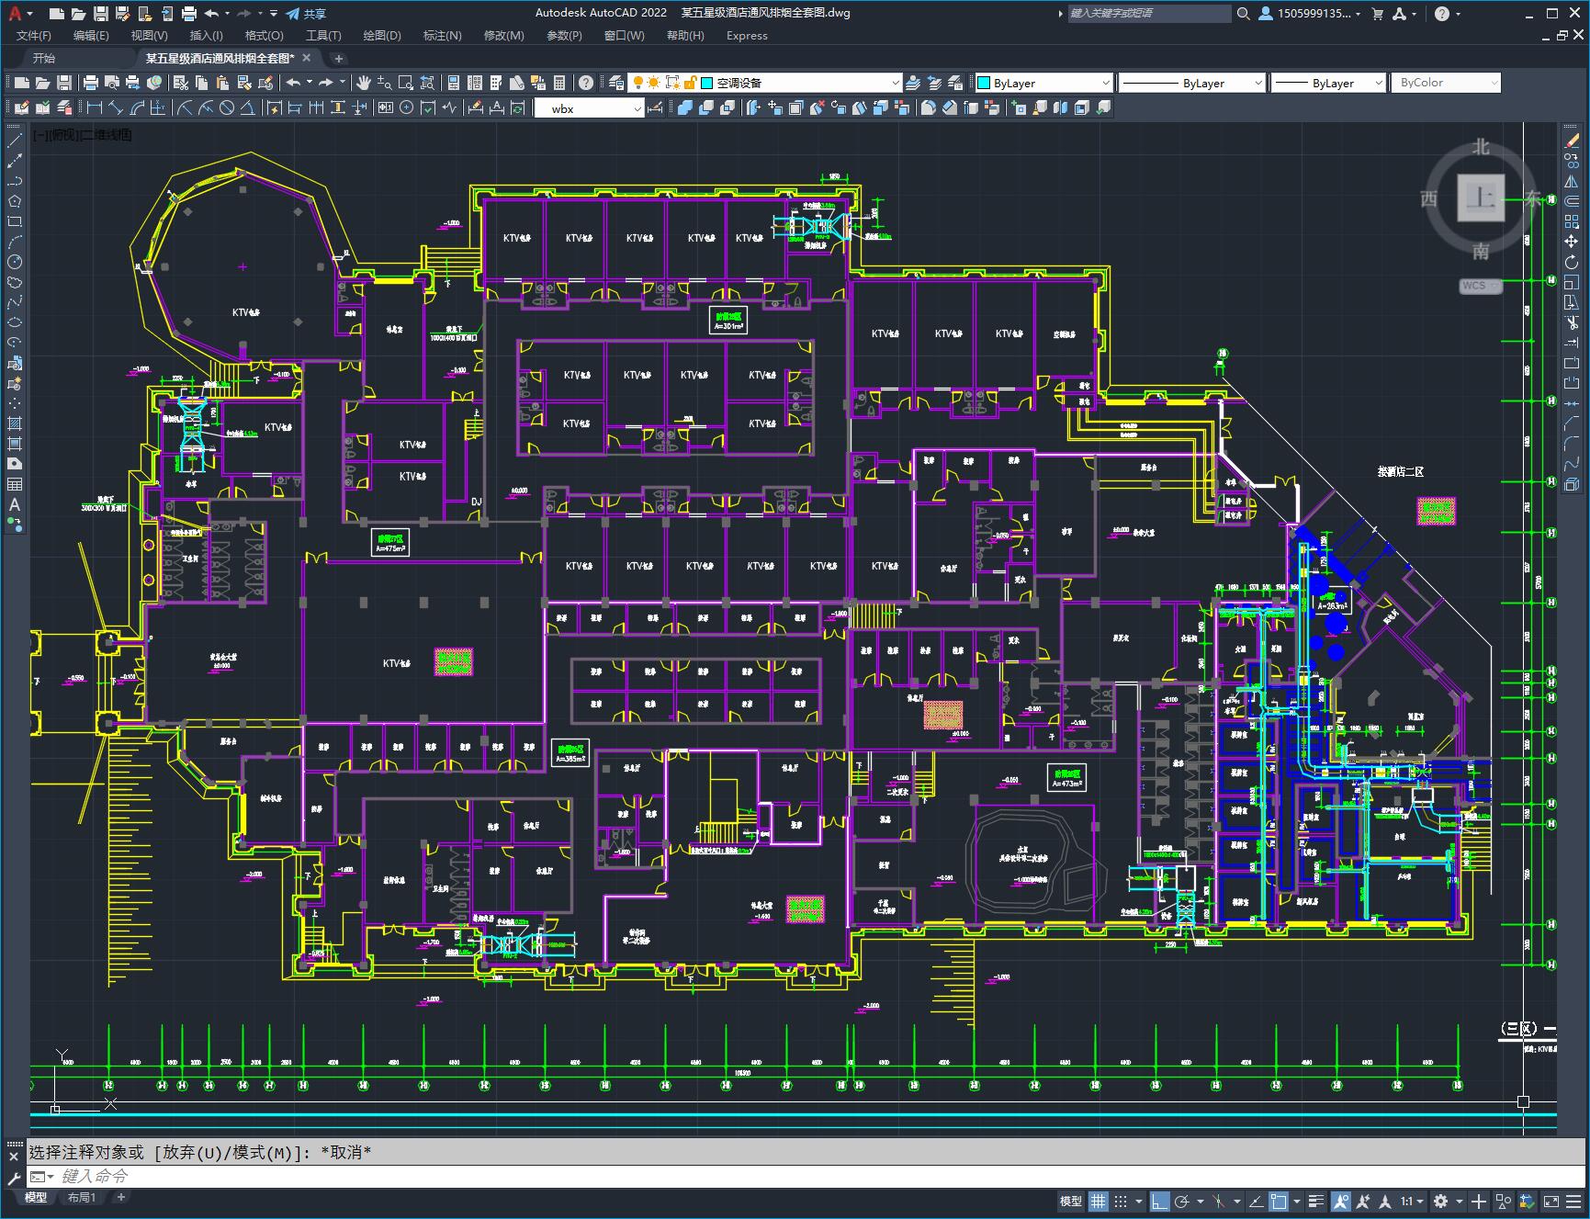Click the 模型 button in the status bar
Image resolution: width=1590 pixels, height=1219 pixels.
[x=1071, y=1201]
